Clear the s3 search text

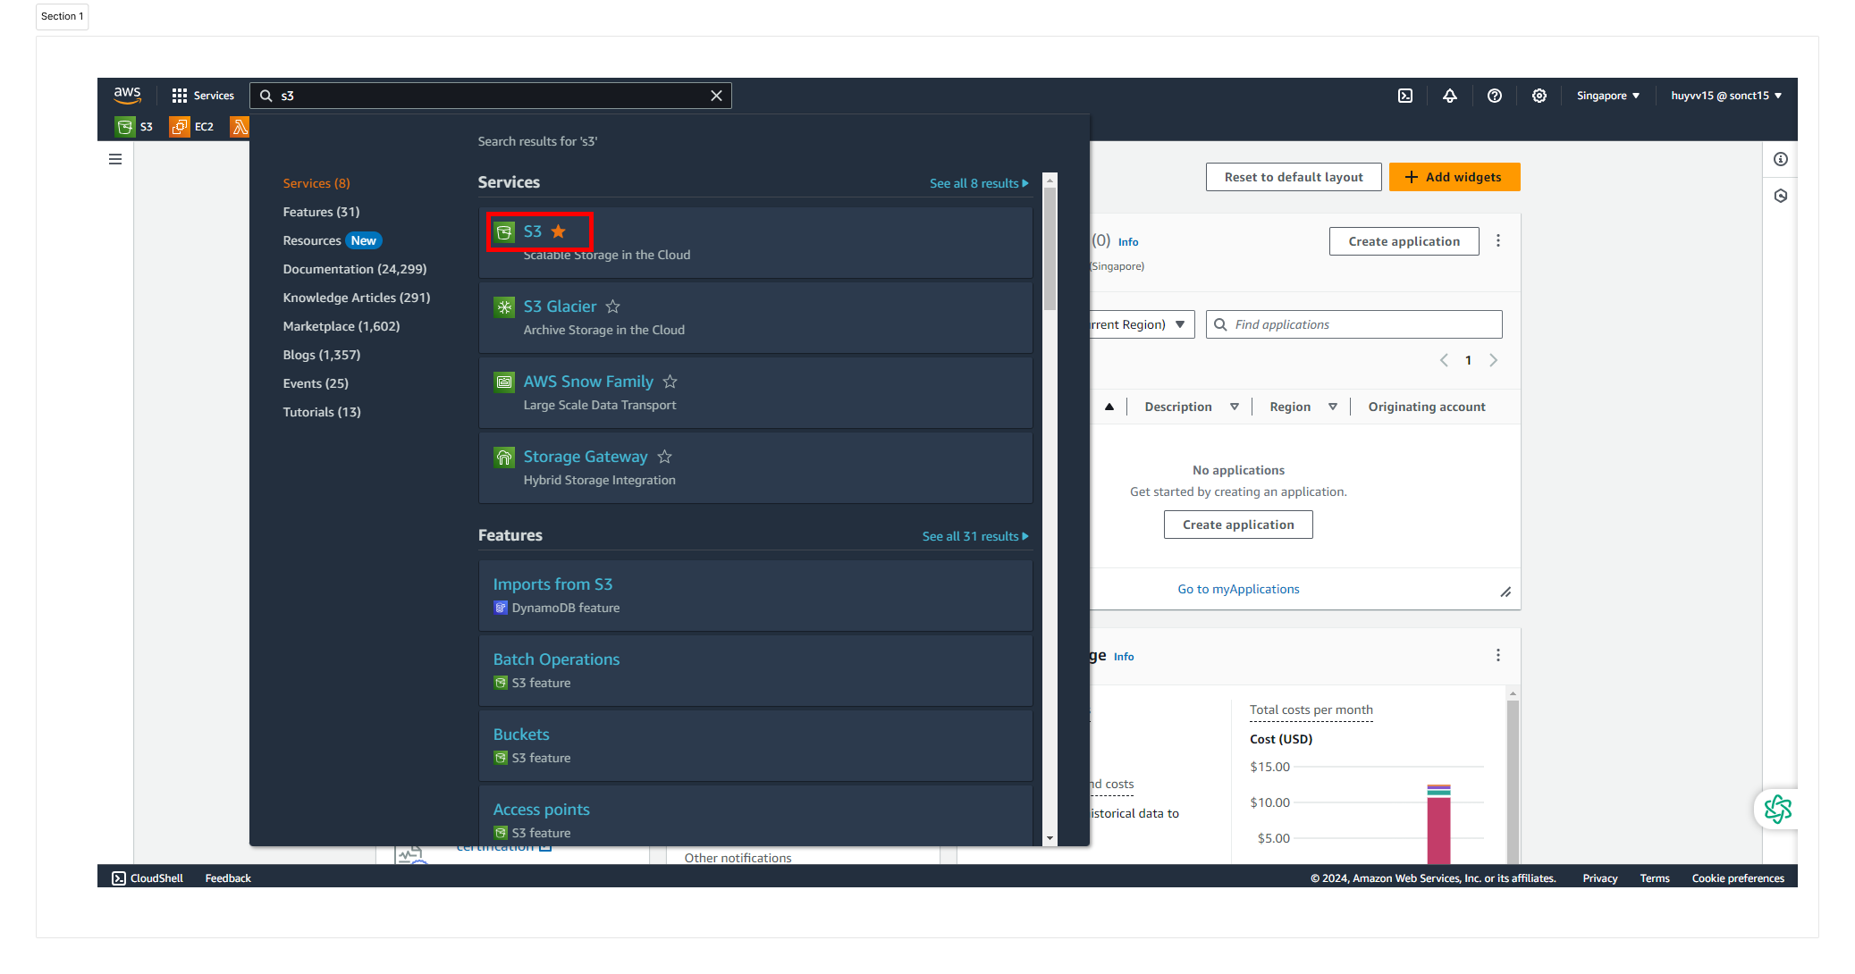point(716,96)
